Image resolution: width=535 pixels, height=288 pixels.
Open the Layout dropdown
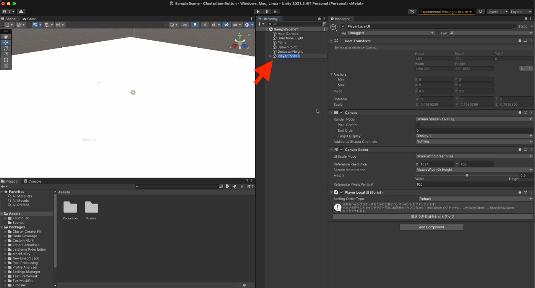(x=521, y=12)
